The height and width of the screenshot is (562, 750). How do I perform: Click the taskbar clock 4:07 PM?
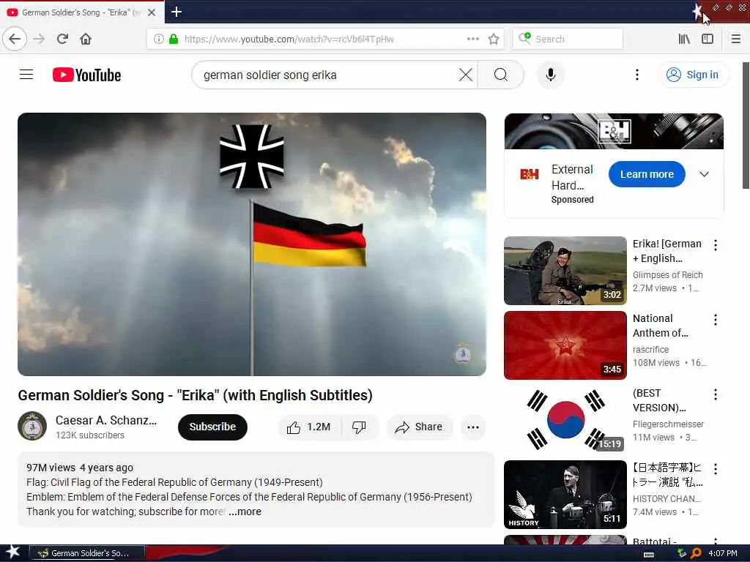(723, 553)
